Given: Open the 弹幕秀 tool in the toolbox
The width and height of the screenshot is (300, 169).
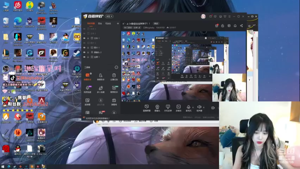Looking at the screenshot, I should click(114, 102).
